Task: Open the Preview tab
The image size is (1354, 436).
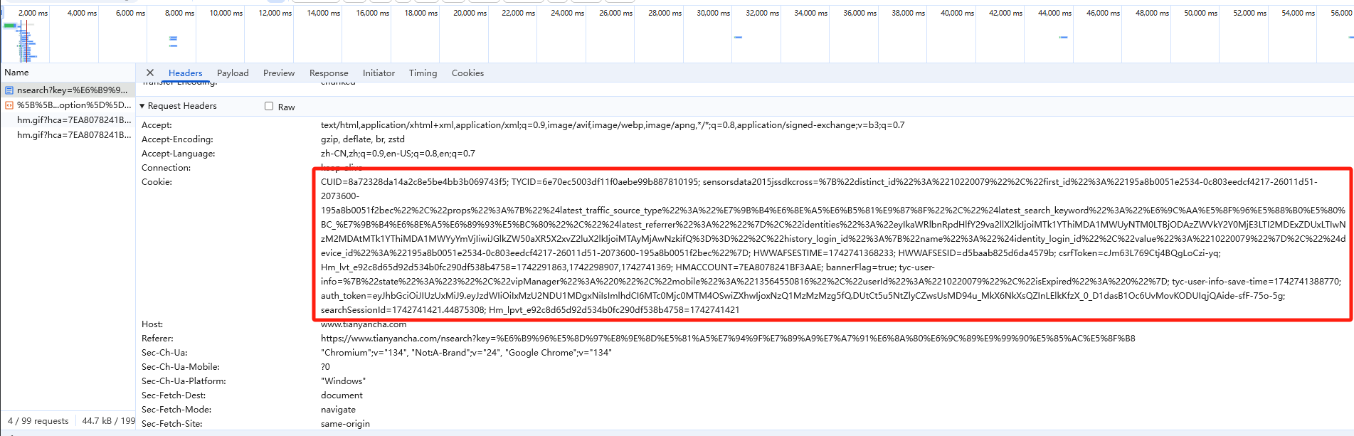Action: (x=278, y=73)
